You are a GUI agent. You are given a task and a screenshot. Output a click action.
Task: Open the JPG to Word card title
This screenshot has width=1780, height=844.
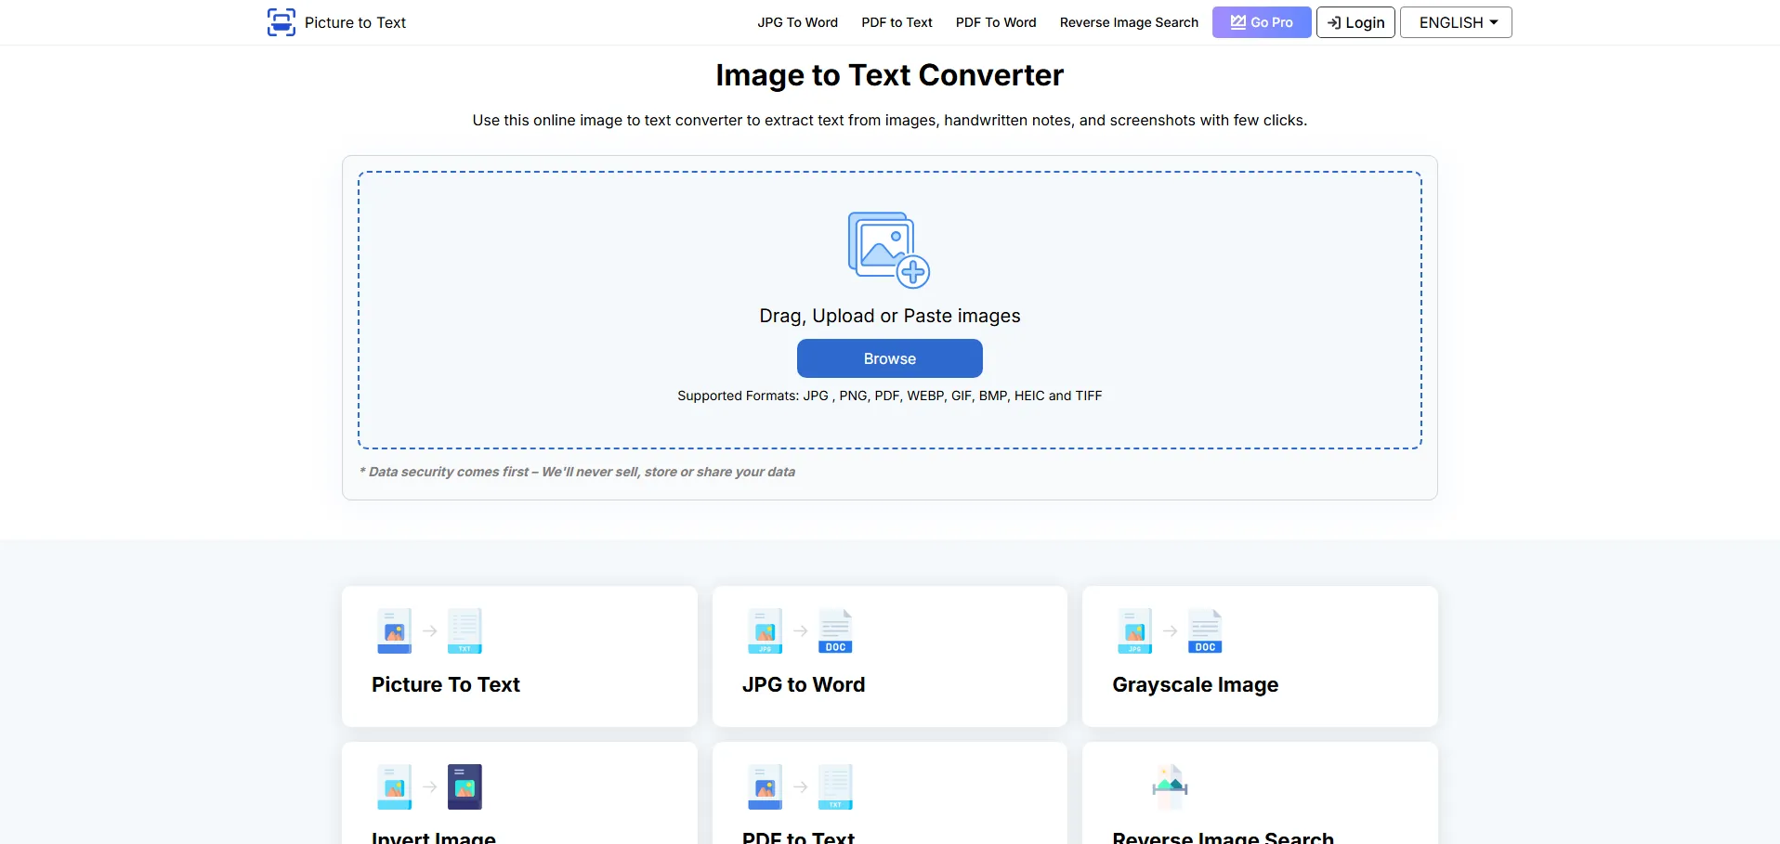pos(804,684)
